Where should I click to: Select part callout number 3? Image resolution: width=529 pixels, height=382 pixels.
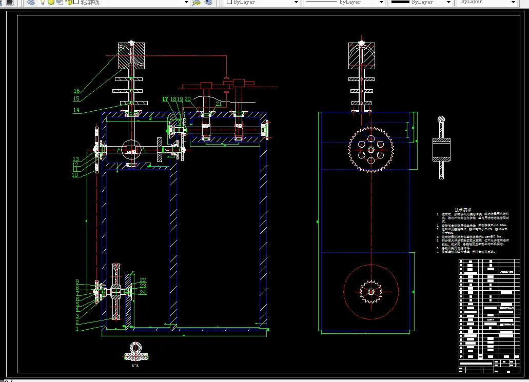point(77,316)
